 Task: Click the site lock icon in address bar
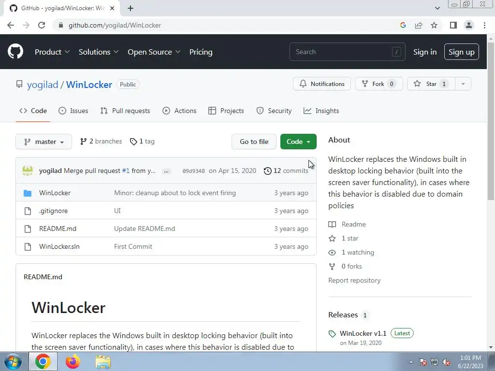pyautogui.click(x=61, y=25)
